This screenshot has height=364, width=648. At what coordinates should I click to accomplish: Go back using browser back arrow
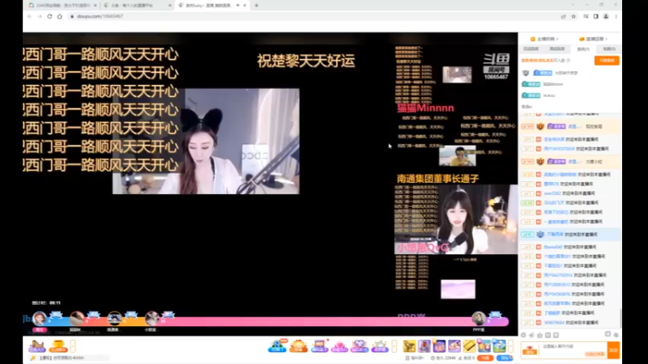click(30, 16)
